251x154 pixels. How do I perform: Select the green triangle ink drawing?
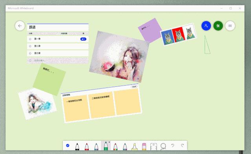click(207, 45)
